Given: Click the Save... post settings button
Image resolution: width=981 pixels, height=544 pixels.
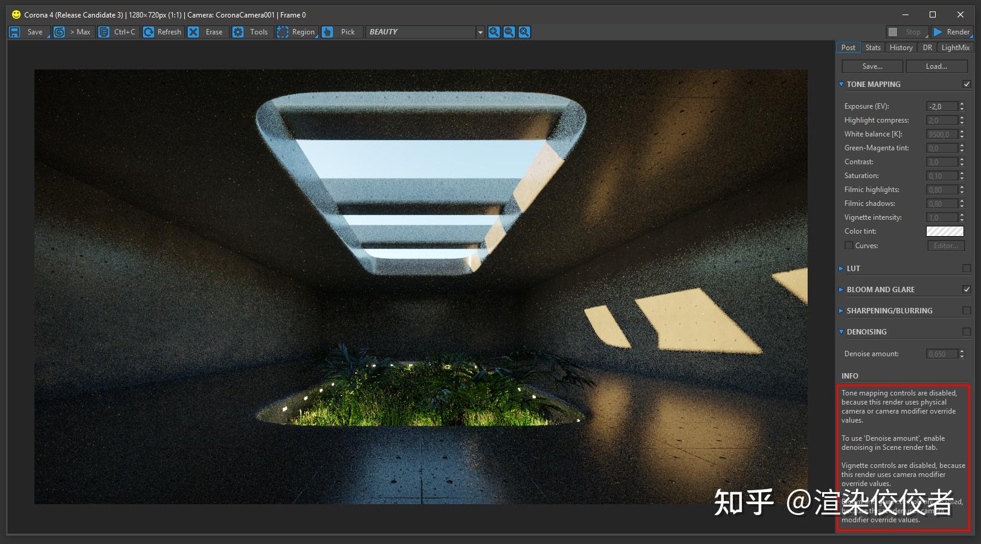Looking at the screenshot, I should click(872, 66).
